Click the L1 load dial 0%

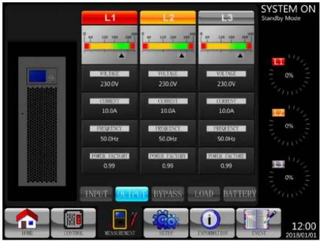[289, 75]
